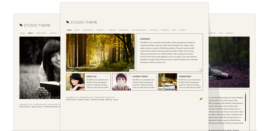Screen dimensions: 269x131
Task: Expand the Services dropdown arrow in the center page menu
Action: [x=105, y=30]
